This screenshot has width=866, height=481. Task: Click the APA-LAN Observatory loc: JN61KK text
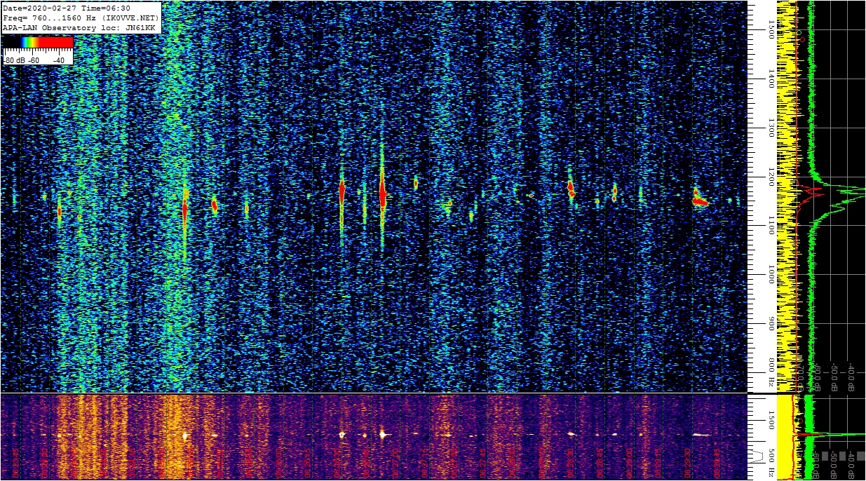pyautogui.click(x=79, y=27)
